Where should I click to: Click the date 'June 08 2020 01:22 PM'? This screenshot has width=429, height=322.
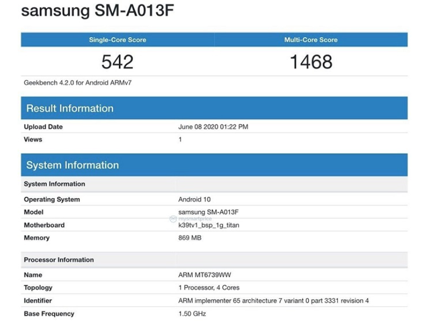click(213, 127)
